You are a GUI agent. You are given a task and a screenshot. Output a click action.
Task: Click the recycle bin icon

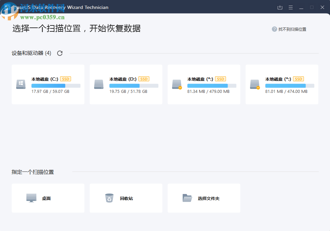(109, 198)
